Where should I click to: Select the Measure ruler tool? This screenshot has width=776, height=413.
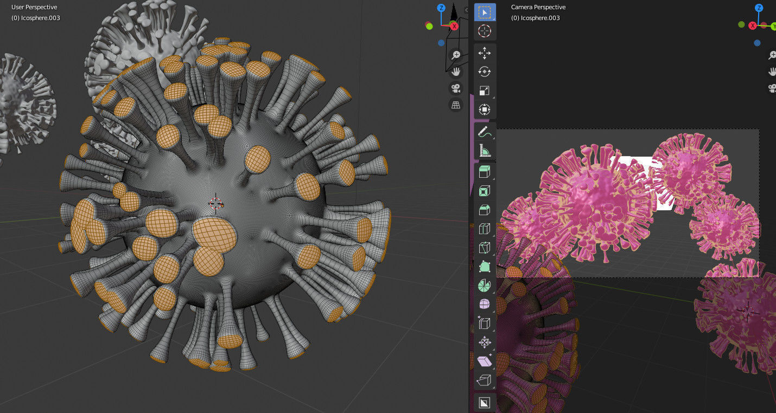pos(485,151)
